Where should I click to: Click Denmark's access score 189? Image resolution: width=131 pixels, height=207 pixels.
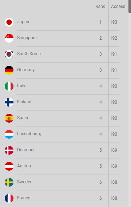pyautogui.click(x=114, y=150)
